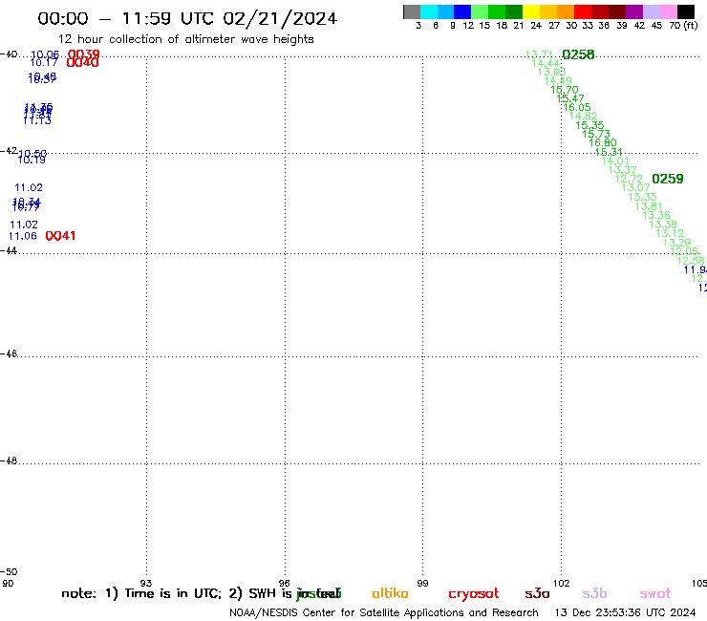Screen dimensions: 707x621
Task: Select the 13.71 wave height reading
Action: (x=539, y=54)
